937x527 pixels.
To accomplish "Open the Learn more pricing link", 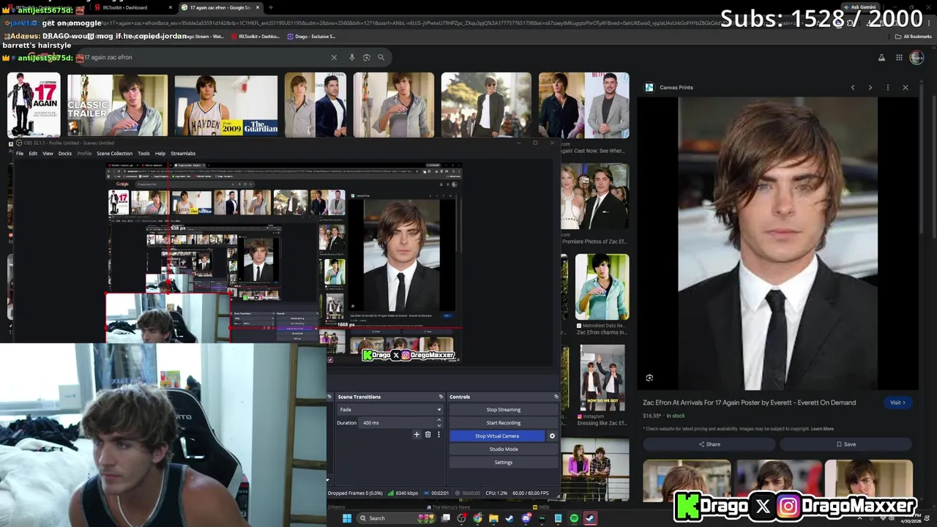I will pos(822,429).
